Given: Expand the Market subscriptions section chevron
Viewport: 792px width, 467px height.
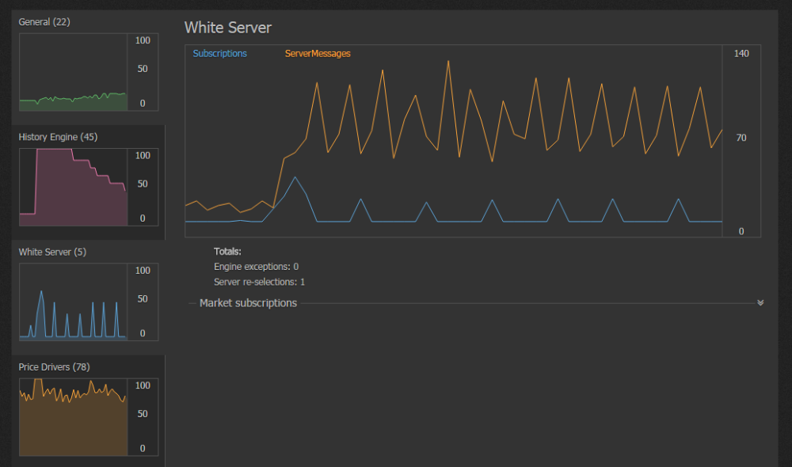Looking at the screenshot, I should [760, 303].
